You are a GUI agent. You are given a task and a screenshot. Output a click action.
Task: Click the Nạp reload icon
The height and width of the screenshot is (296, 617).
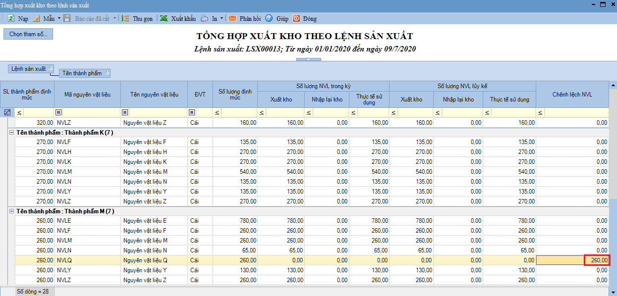(x=11, y=18)
